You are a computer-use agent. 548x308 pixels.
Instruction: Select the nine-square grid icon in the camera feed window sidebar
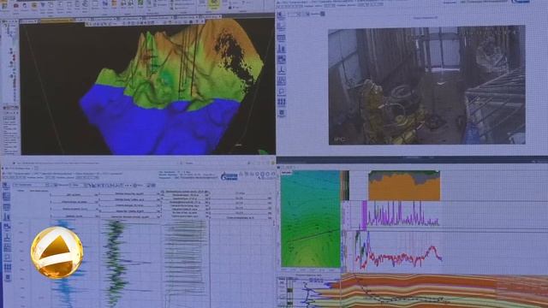point(282,102)
